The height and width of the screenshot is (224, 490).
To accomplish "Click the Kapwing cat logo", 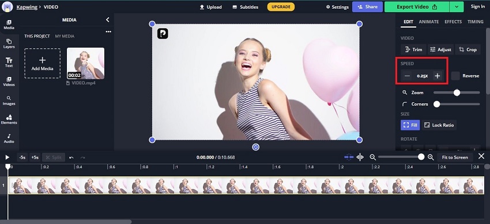I will click(7, 6).
